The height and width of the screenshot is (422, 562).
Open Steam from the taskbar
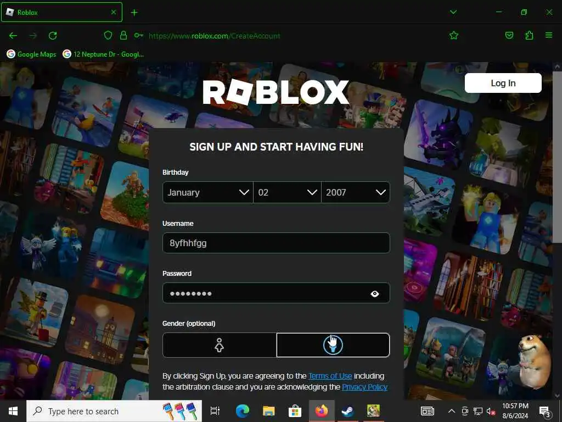pyautogui.click(x=347, y=411)
